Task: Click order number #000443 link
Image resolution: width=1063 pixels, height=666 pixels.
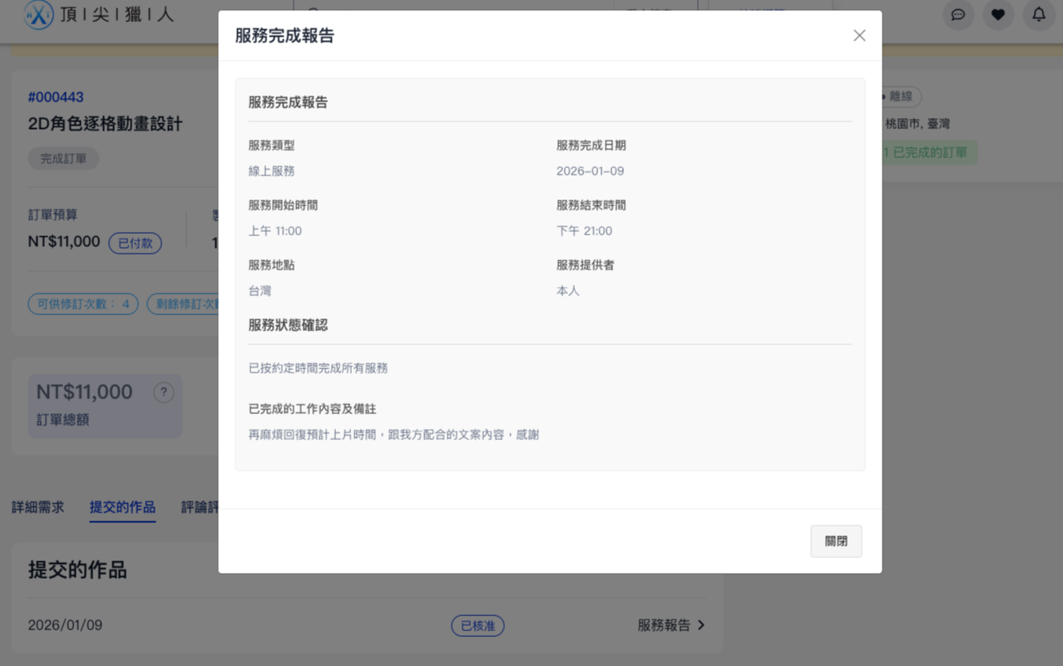Action: point(56,97)
